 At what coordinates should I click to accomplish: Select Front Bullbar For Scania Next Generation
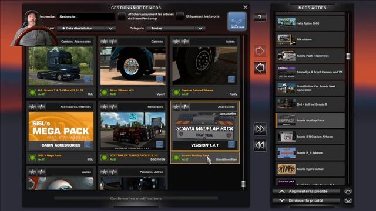(x=310, y=88)
